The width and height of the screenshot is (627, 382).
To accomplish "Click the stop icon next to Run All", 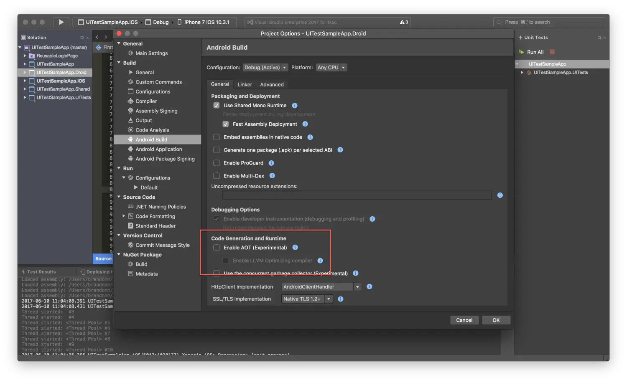I will tap(552, 52).
